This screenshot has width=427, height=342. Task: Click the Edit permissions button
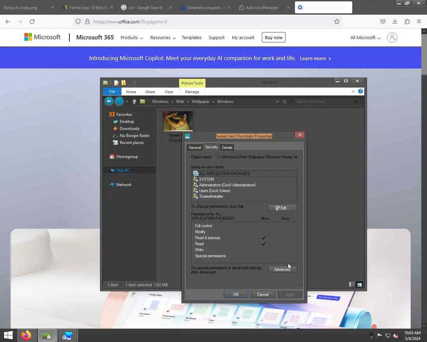coord(282,208)
